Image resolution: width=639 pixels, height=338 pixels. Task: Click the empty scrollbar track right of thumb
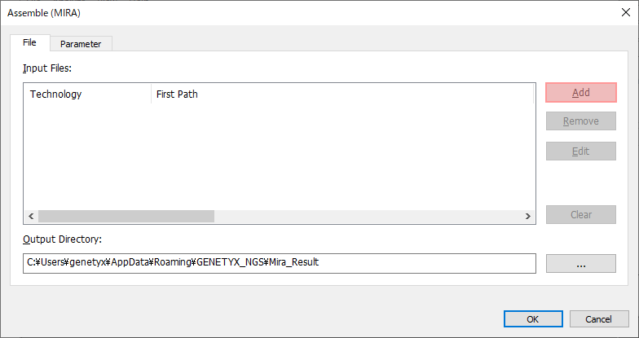(368, 217)
